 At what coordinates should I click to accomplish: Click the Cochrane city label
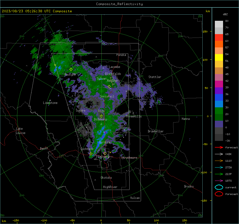[x=87, y=149]
